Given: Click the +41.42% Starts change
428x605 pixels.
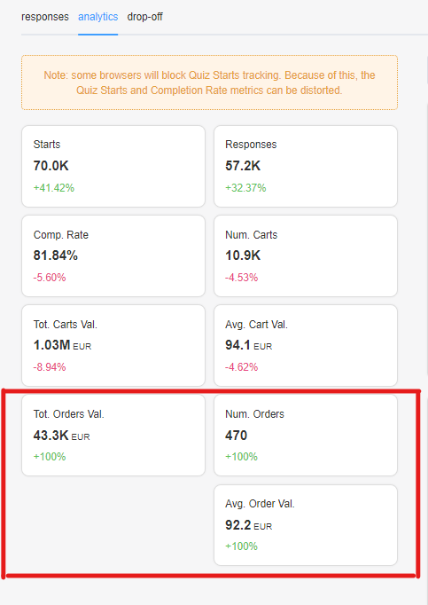Looking at the screenshot, I should pos(53,188).
